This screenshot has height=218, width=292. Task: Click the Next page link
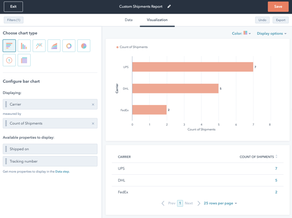pos(189,203)
